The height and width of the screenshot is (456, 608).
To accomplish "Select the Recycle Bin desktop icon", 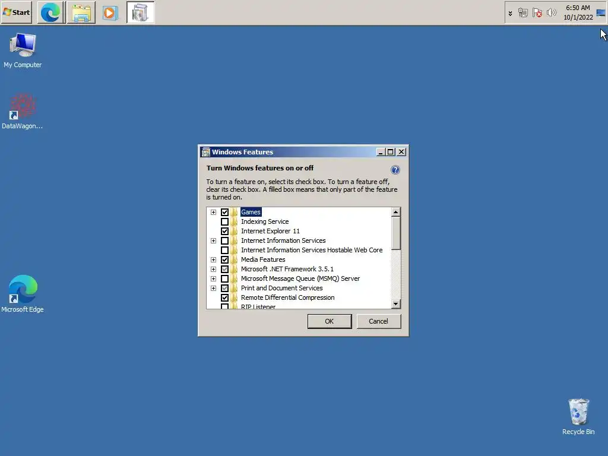I will [578, 417].
